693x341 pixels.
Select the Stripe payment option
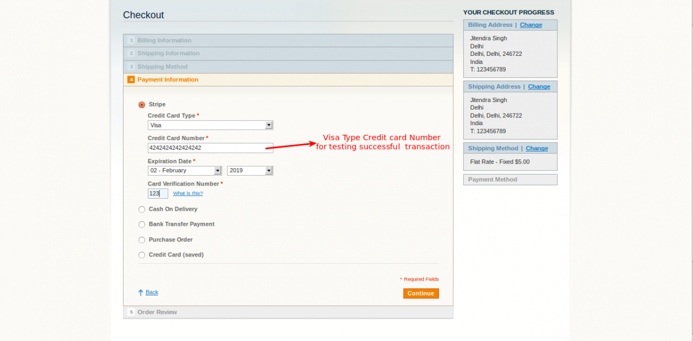click(x=142, y=105)
